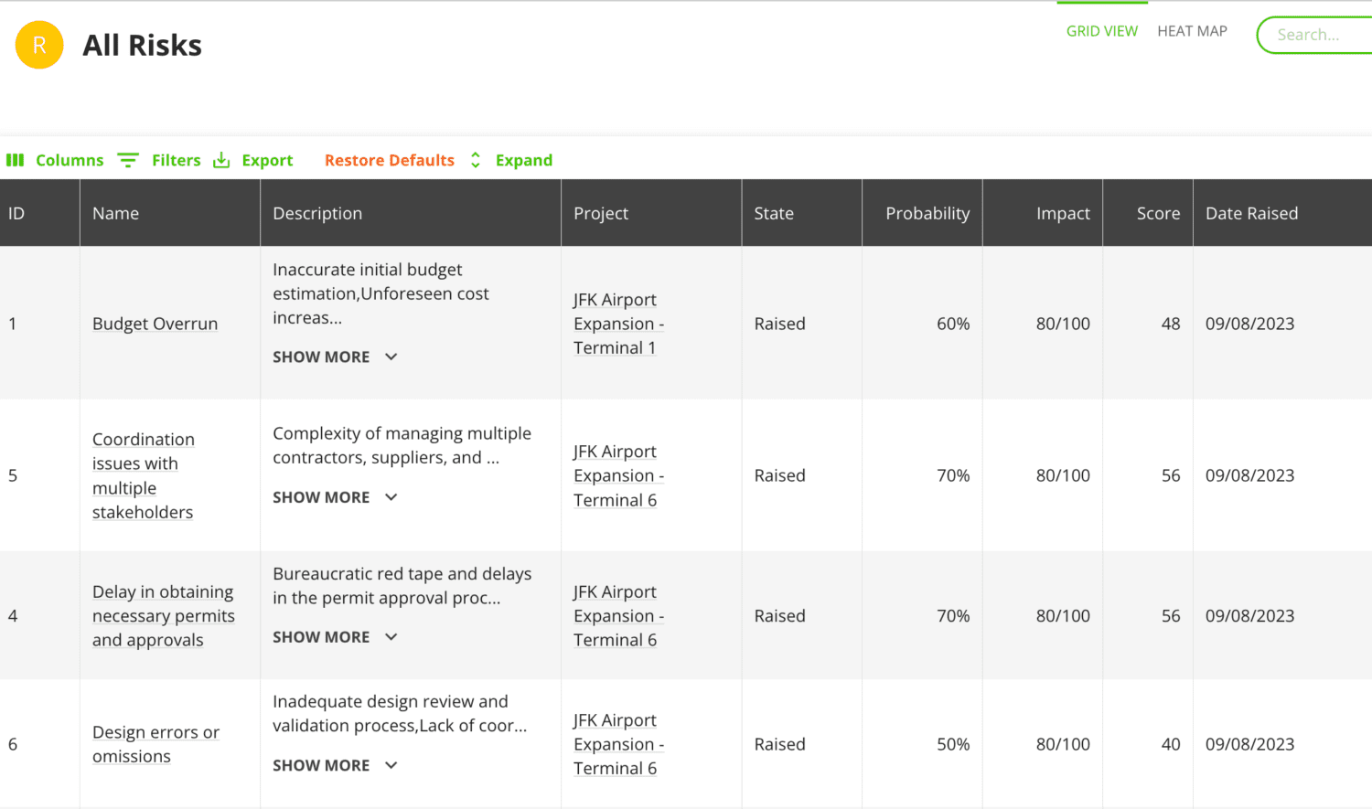The image size is (1372, 809).
Task: Open Terminal 6 project link in row 5
Action: coord(618,475)
